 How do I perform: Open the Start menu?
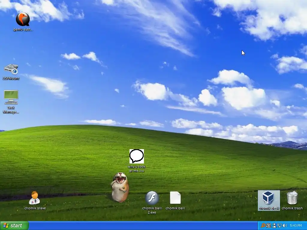tap(14, 226)
